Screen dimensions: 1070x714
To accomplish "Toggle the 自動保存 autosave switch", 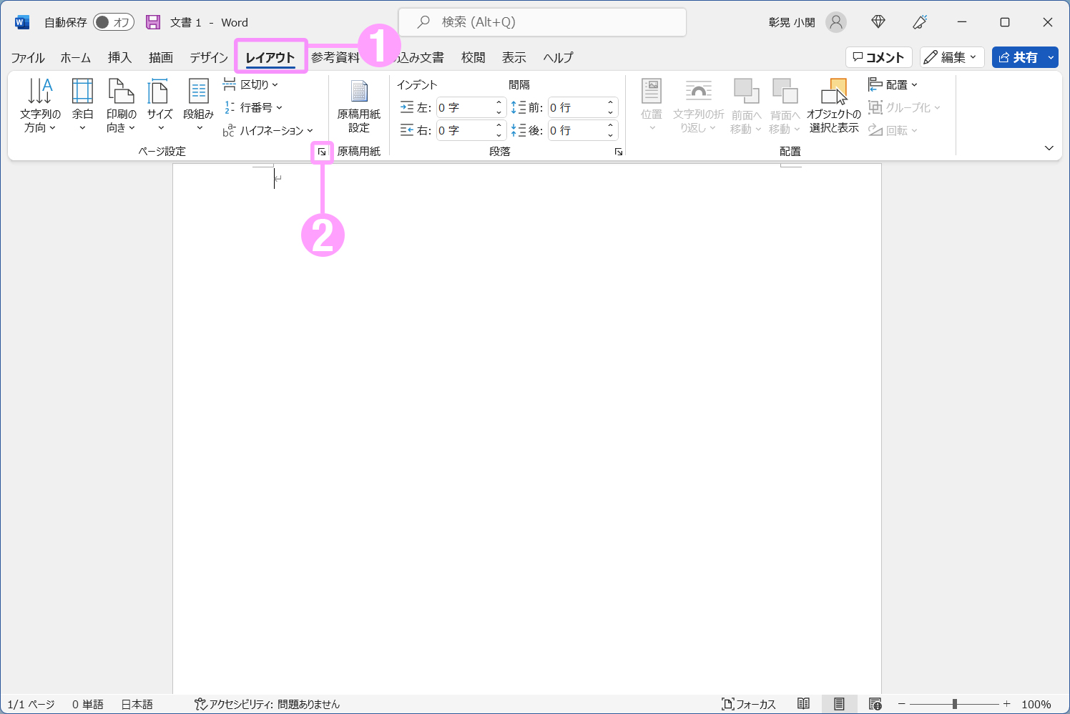I will click(x=114, y=22).
